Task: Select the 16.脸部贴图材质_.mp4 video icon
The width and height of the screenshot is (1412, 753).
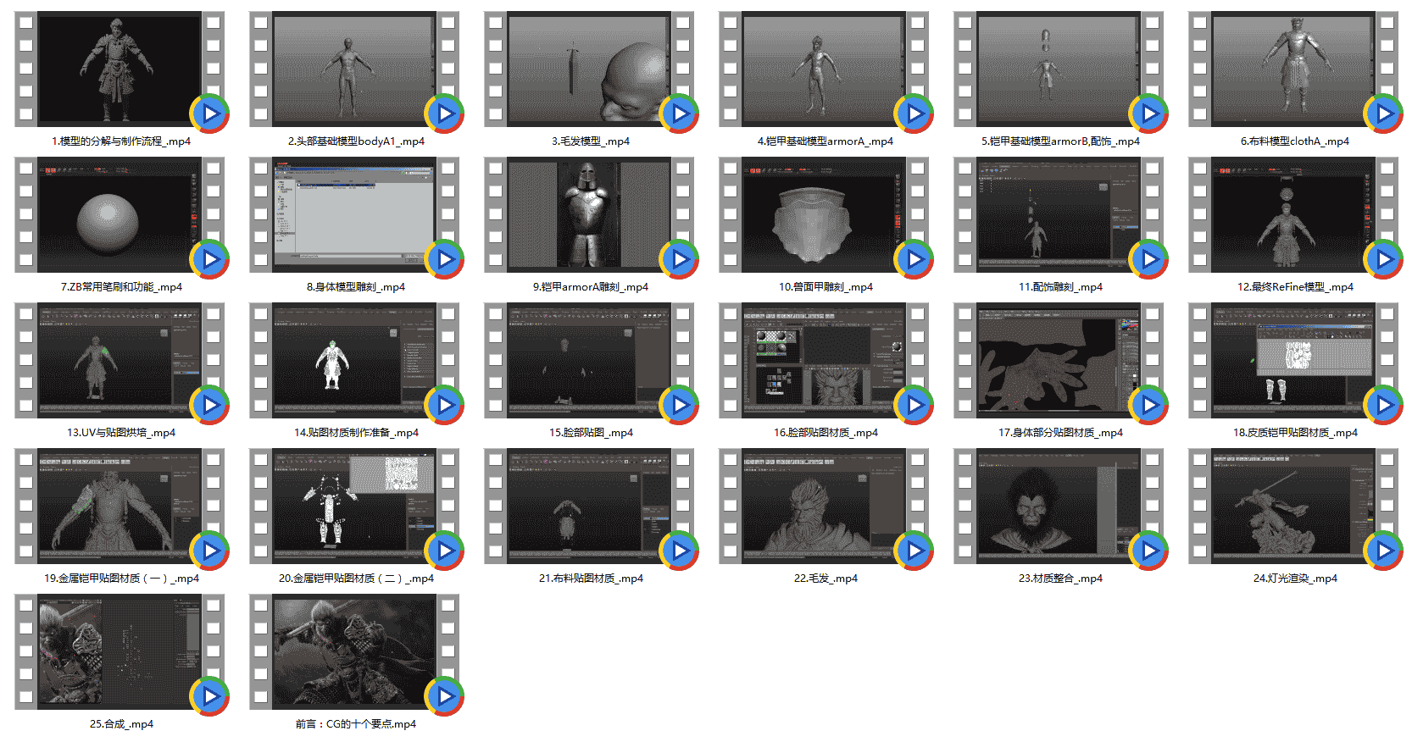Action: point(824,360)
